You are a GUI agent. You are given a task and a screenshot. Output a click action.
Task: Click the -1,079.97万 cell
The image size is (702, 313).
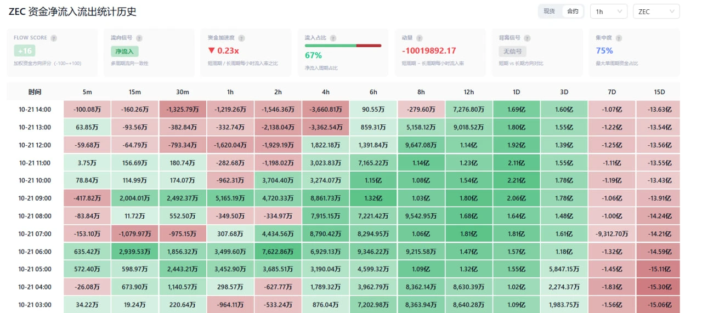tap(135, 234)
